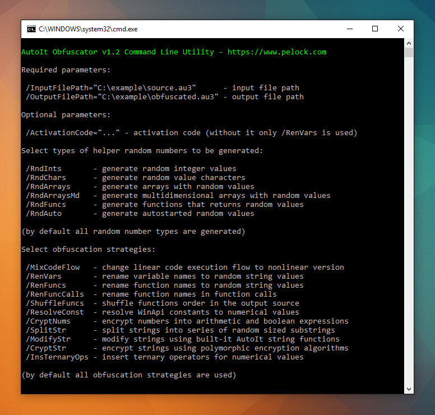This screenshot has width=435, height=415.
Task: Click the scrollbar down arrow
Action: [x=409, y=389]
